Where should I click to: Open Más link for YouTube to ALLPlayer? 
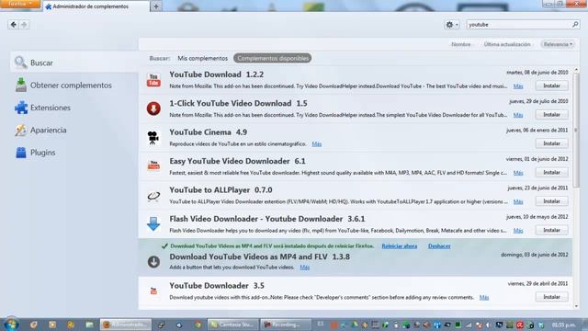click(518, 202)
